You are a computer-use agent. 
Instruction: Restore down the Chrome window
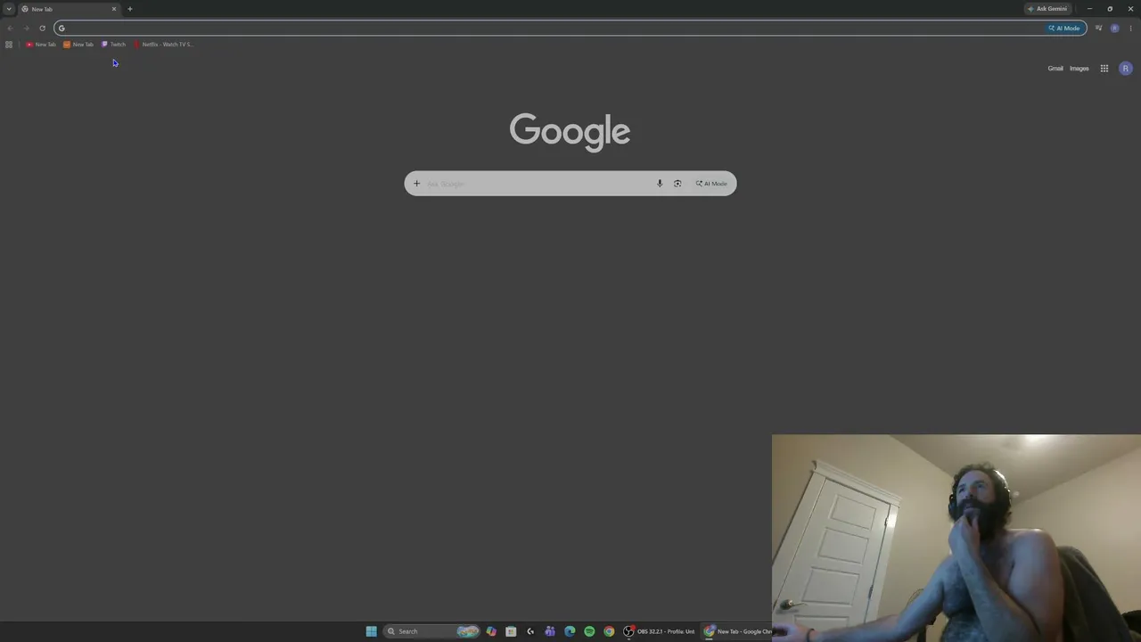click(x=1110, y=9)
